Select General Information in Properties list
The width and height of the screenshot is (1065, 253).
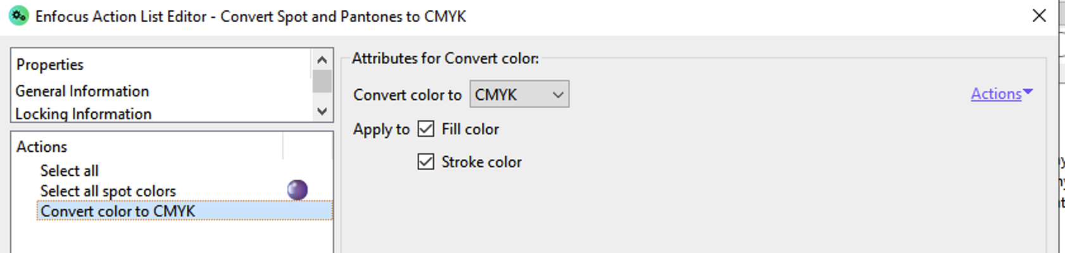point(82,91)
